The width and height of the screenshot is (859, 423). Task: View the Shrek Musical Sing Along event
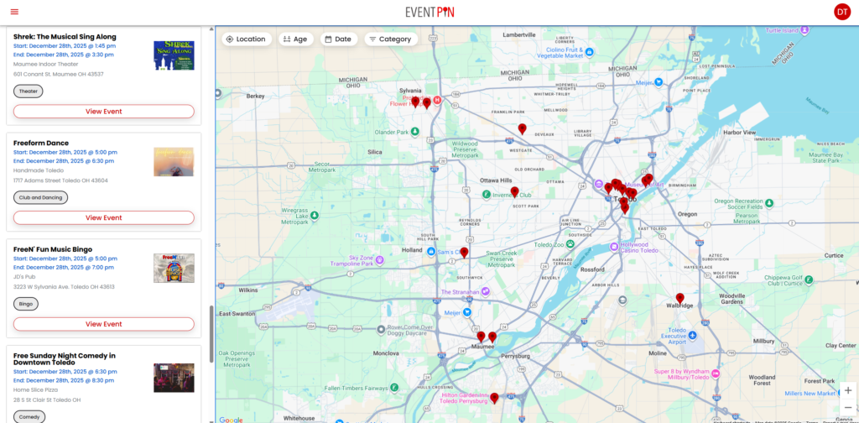pos(103,111)
